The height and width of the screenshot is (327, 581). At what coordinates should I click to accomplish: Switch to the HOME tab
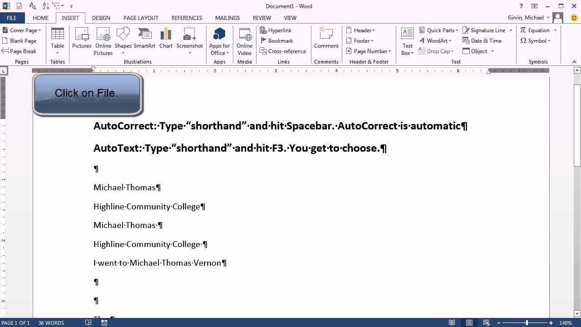(40, 18)
